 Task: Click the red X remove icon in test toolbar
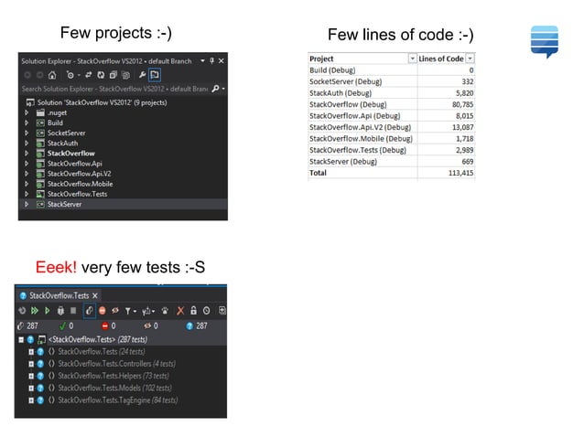(180, 311)
